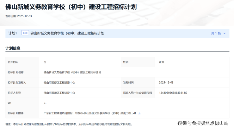Screen dimensions: 234x128
Task: Click the 招标计划名称 value text
Action: click(x=72, y=72)
